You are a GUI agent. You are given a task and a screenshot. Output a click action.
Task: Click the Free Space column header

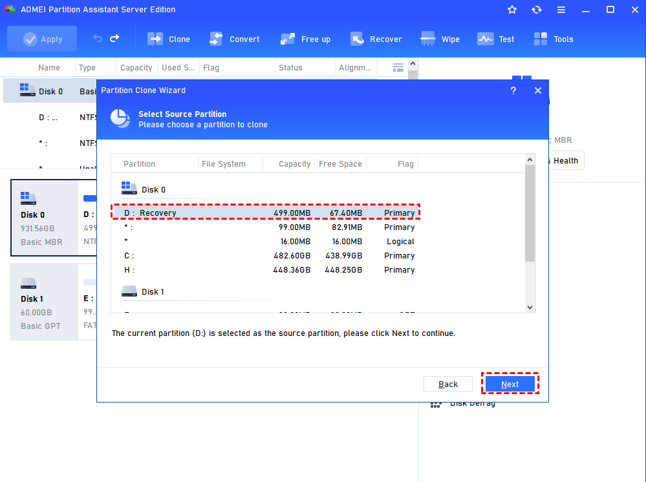tap(340, 164)
